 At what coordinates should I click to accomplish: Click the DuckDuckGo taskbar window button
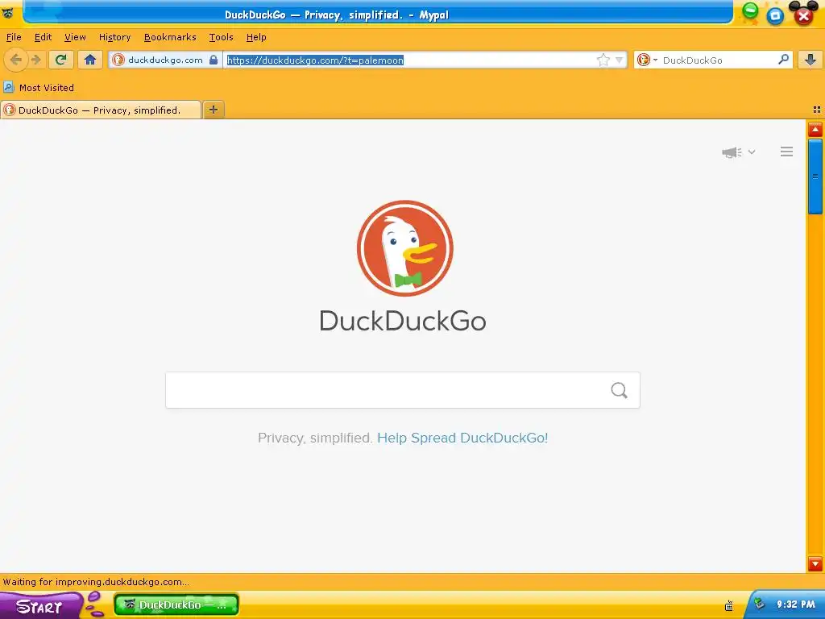click(x=176, y=604)
